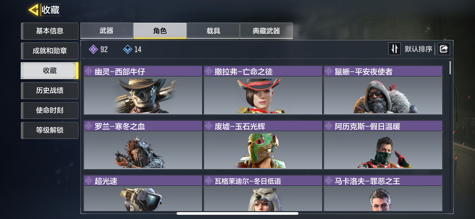Click rarity icon on 幽灵-西部牛仔 card
The height and width of the screenshot is (219, 475).
(x=89, y=71)
